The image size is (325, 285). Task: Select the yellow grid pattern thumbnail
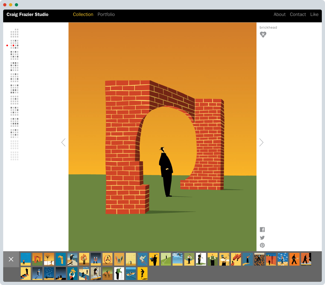click(x=131, y=259)
